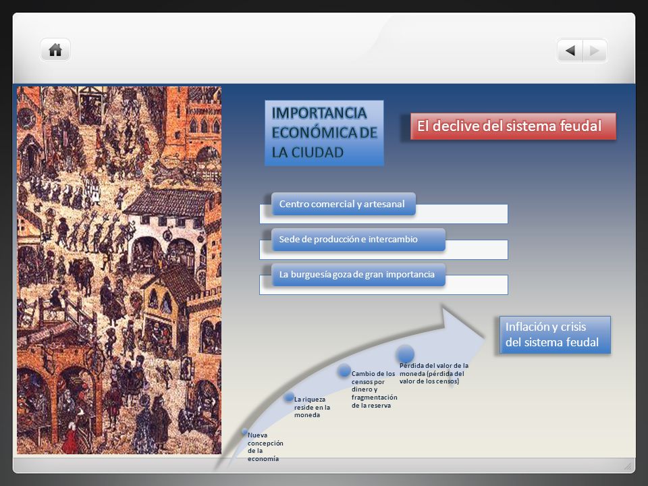This screenshot has width=648, height=486.
Task: Click 'La riqueza reside en la moneda' text
Action: pos(312,407)
